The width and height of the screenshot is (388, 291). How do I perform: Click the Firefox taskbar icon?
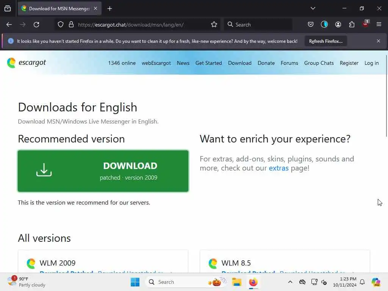click(x=253, y=282)
